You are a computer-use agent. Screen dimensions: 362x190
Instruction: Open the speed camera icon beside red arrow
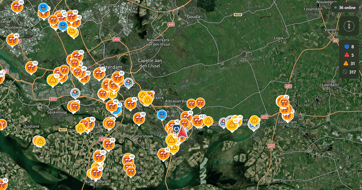pos(176,129)
